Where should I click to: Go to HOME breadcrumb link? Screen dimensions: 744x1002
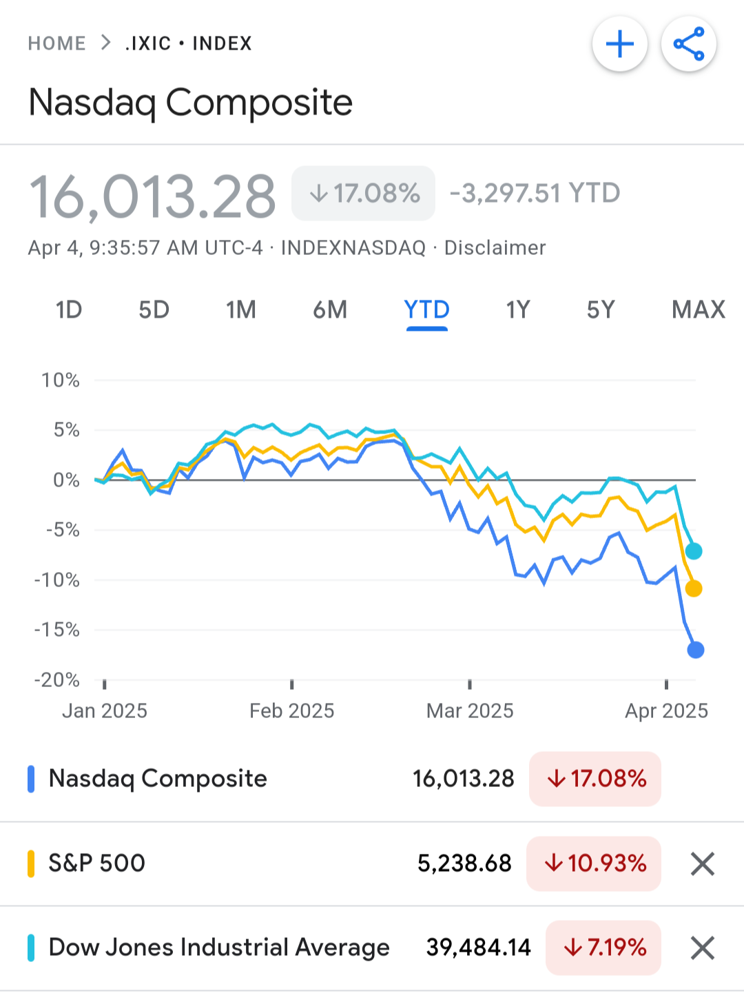(56, 43)
